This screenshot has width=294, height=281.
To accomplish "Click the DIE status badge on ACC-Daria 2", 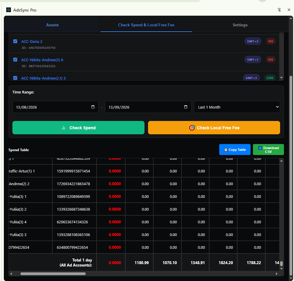I will (271, 41).
